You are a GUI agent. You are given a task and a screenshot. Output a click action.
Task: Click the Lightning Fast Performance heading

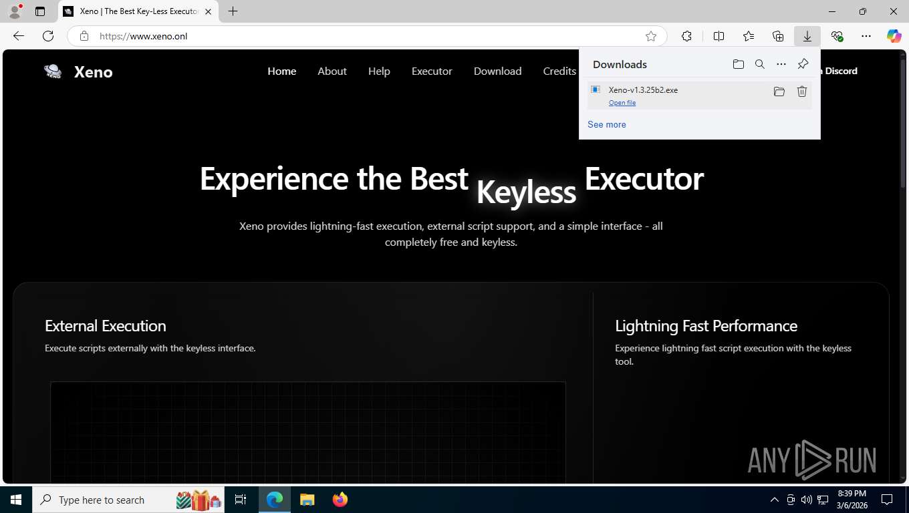[x=706, y=326]
